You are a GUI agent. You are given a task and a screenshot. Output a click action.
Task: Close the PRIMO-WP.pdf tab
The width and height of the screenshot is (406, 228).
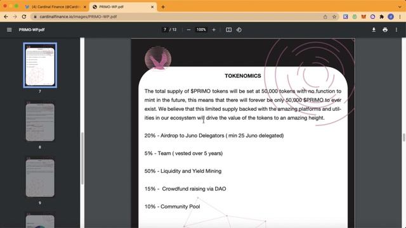[x=152, y=7]
